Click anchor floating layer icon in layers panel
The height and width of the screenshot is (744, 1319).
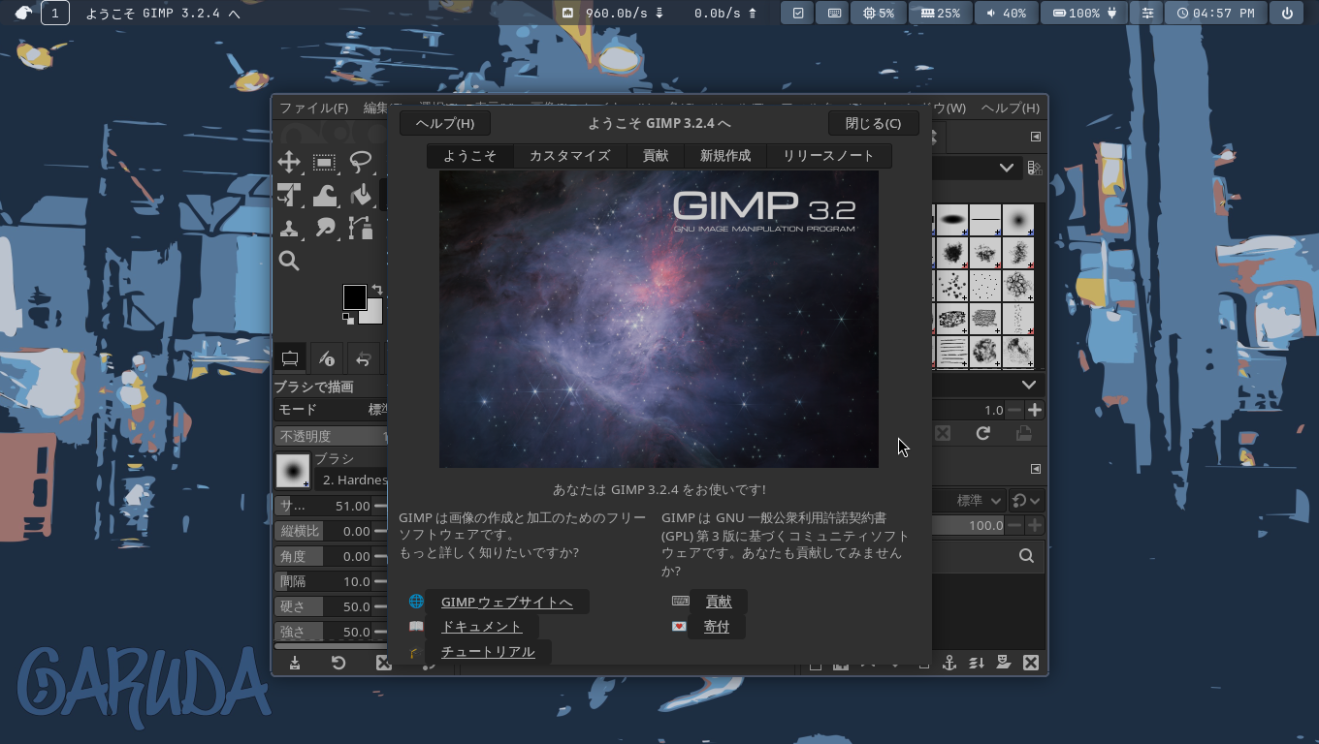coord(949,663)
